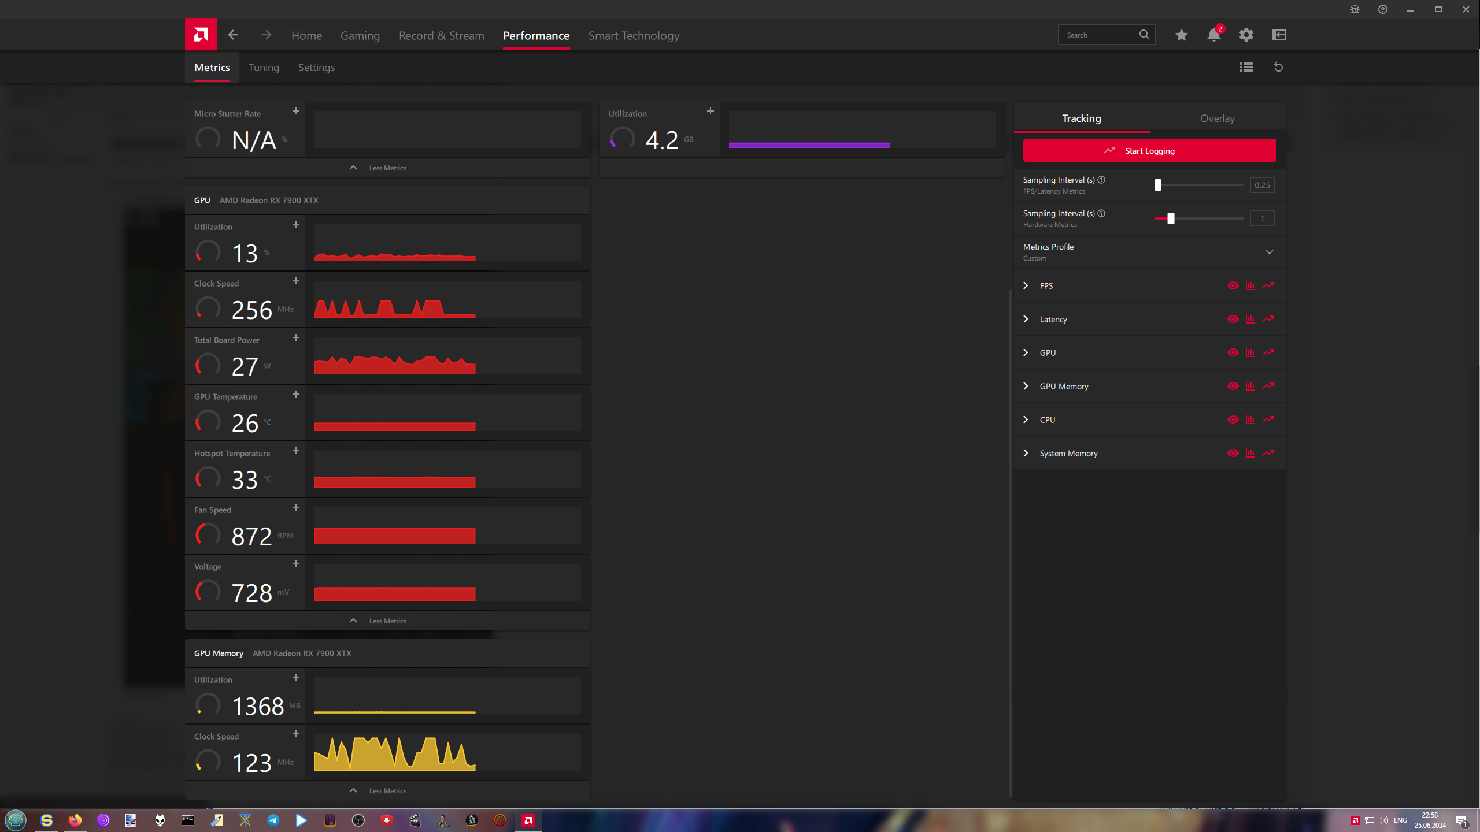
Task: Open the notifications bell icon
Action: coord(1213,35)
